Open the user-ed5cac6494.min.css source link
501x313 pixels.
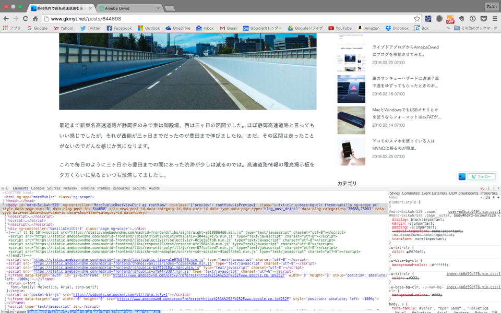tap(474, 212)
